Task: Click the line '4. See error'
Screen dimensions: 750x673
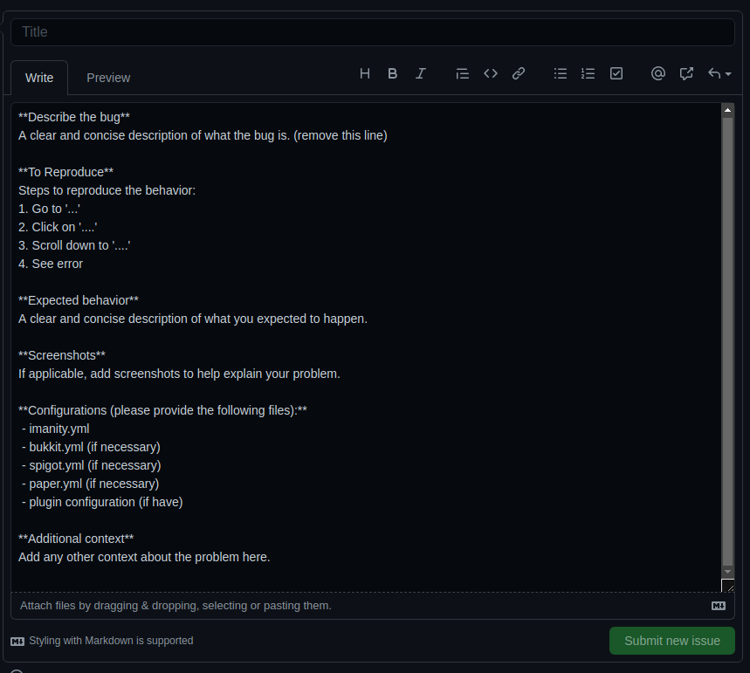Action: pyautogui.click(x=51, y=264)
